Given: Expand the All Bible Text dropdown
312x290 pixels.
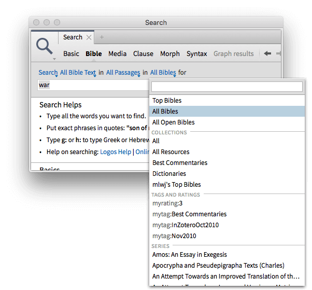Looking at the screenshot, I should pos(78,73).
